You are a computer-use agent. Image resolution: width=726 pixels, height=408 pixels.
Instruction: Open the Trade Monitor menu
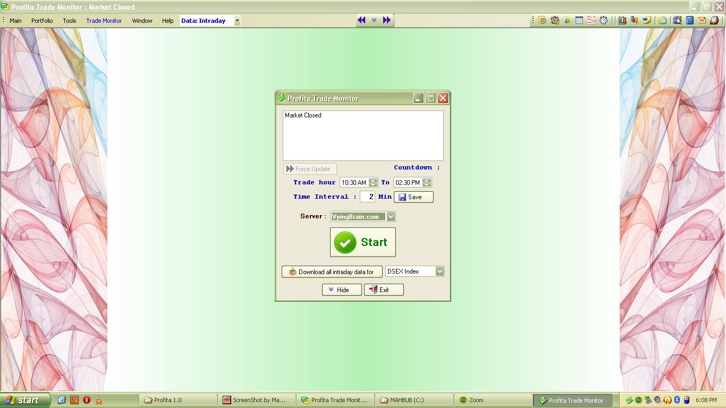104,21
